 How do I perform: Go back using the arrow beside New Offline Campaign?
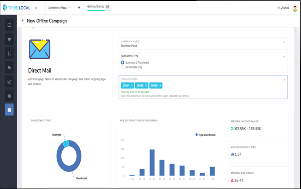coord(22,21)
